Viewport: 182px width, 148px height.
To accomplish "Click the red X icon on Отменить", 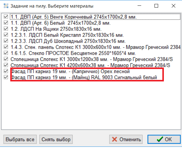I will tap(114, 140).
